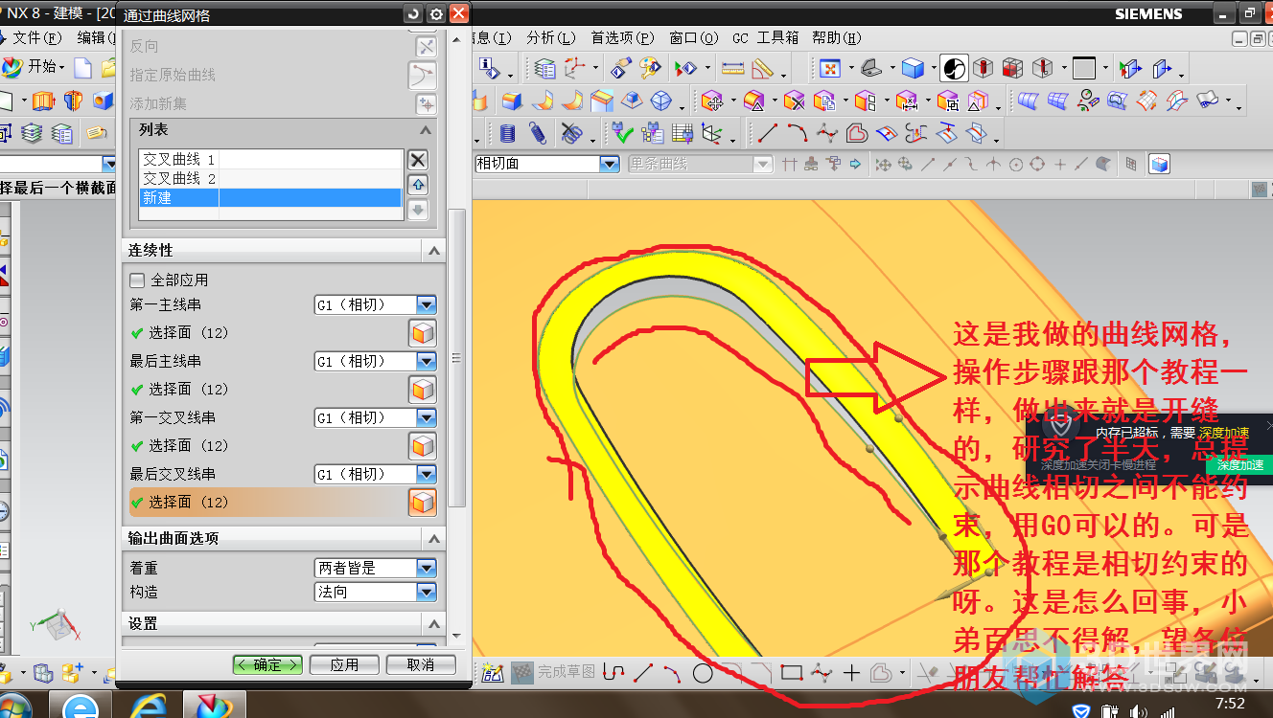The width and height of the screenshot is (1273, 718).
Task: Open the GC 工具箱 menu
Action: [x=765, y=38]
